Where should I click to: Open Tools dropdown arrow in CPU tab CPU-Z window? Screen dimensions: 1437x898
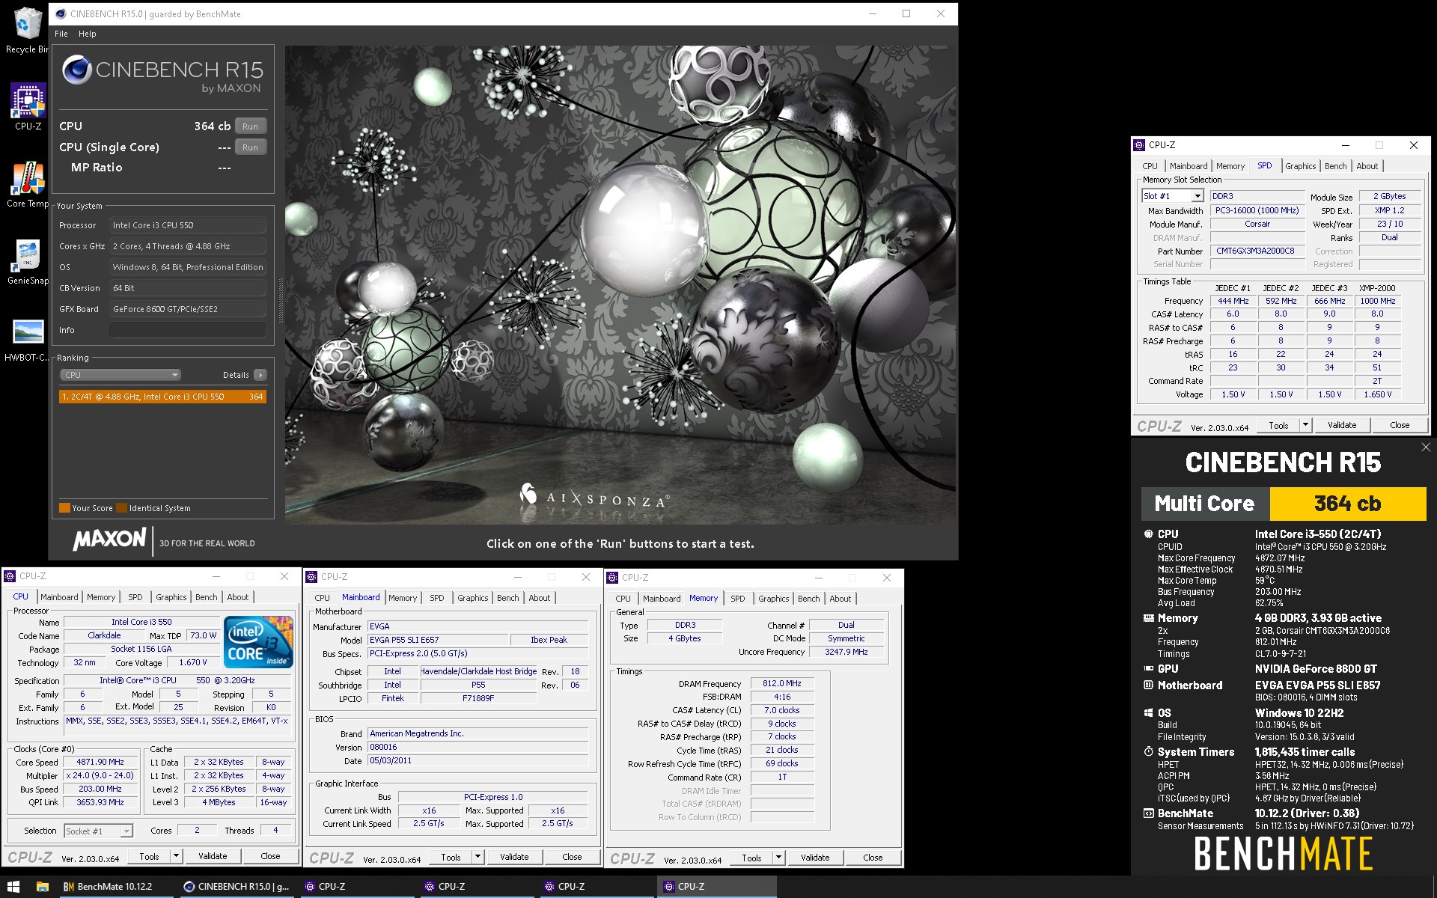(177, 856)
